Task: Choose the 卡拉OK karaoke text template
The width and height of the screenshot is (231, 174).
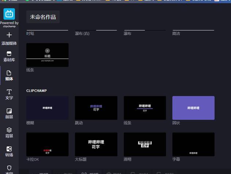Action: (47, 144)
